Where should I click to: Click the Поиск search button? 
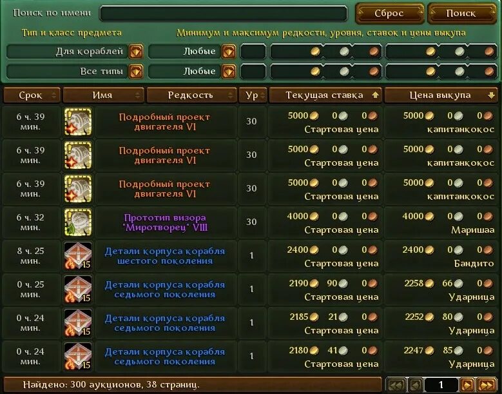click(461, 13)
